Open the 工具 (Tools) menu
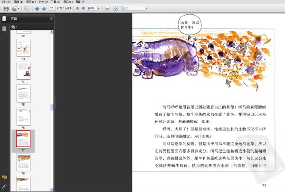This screenshot has height=192, width=285. tap(56, 2)
